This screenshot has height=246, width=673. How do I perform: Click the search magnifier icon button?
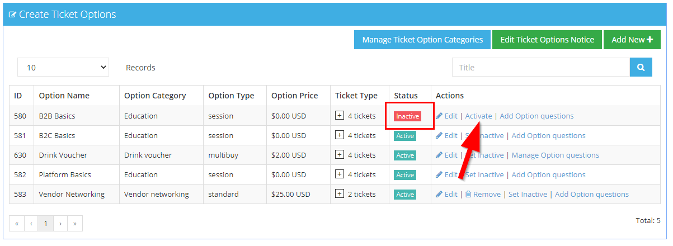(641, 68)
